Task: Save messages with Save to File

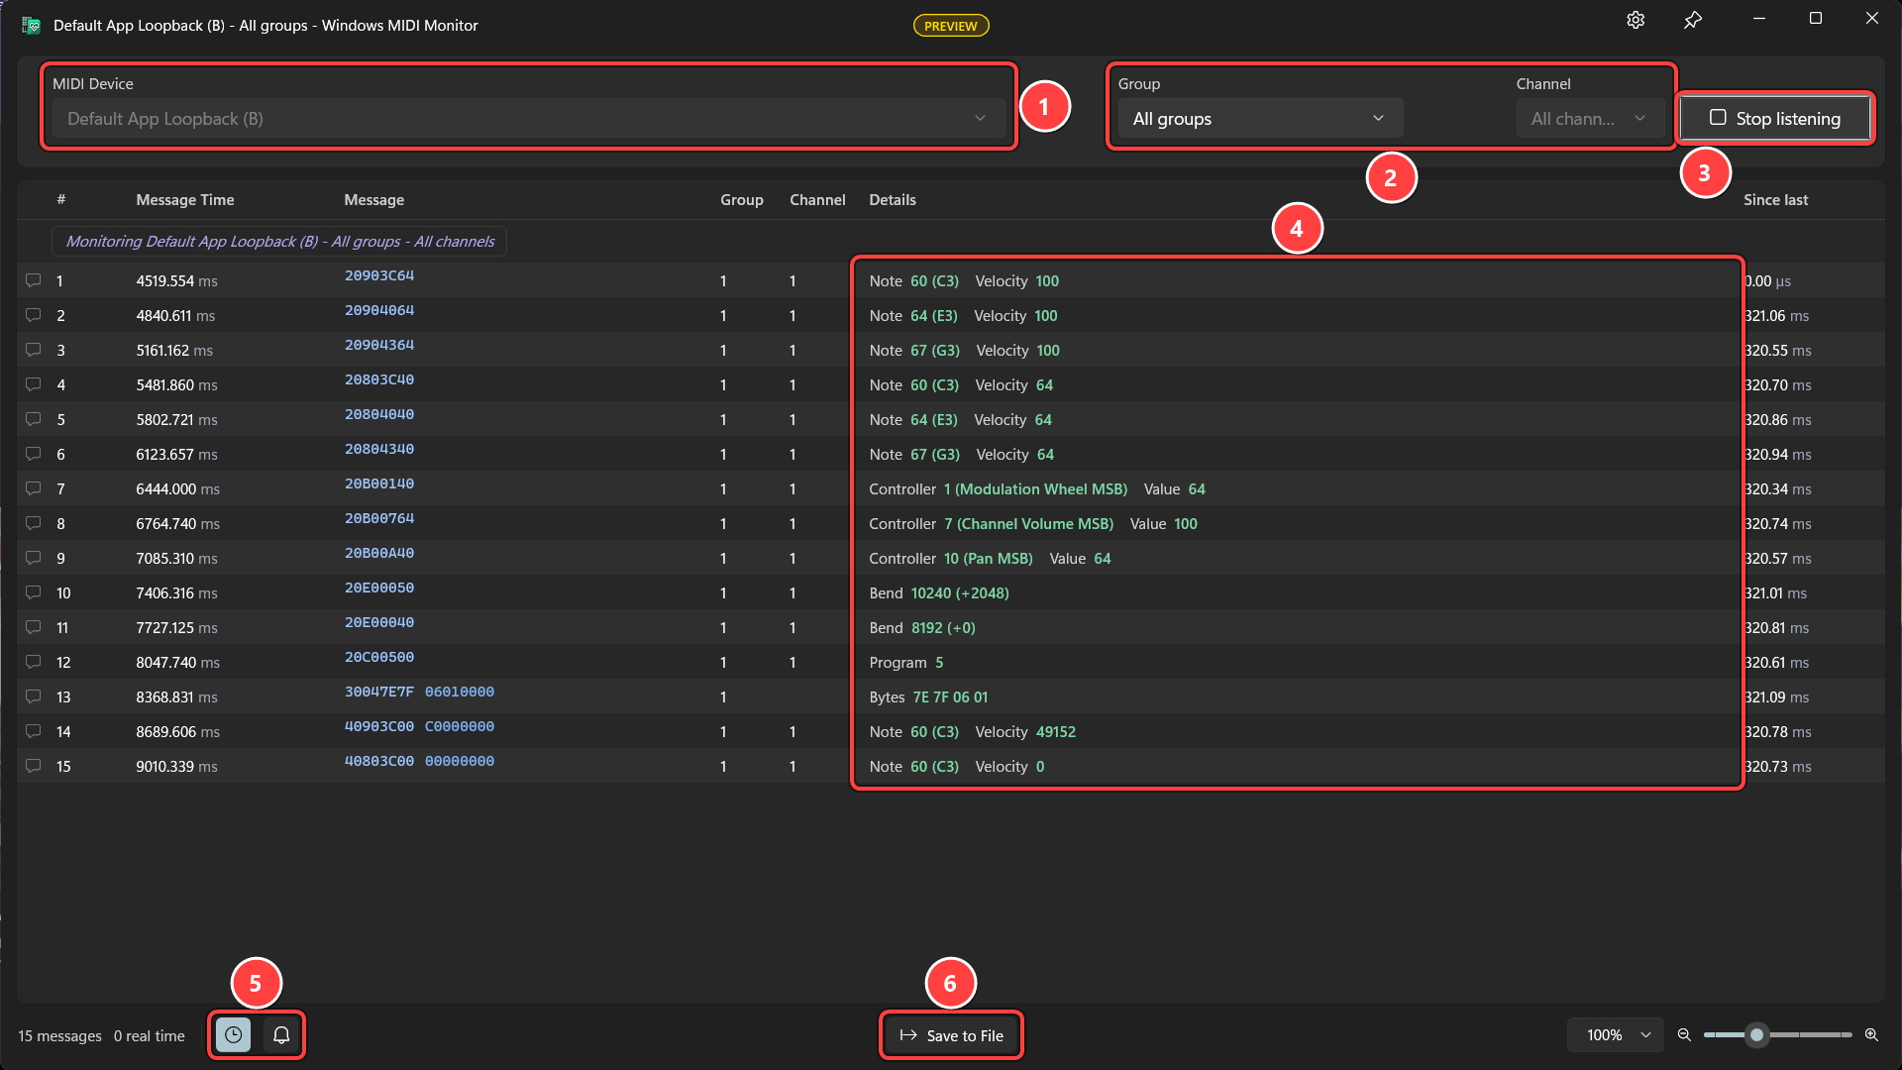Action: 951,1035
